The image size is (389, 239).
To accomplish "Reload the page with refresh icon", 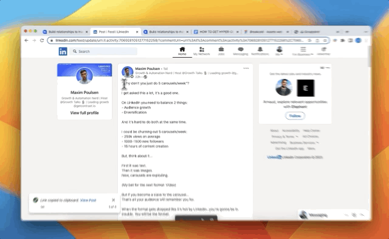I will (x=42, y=41).
